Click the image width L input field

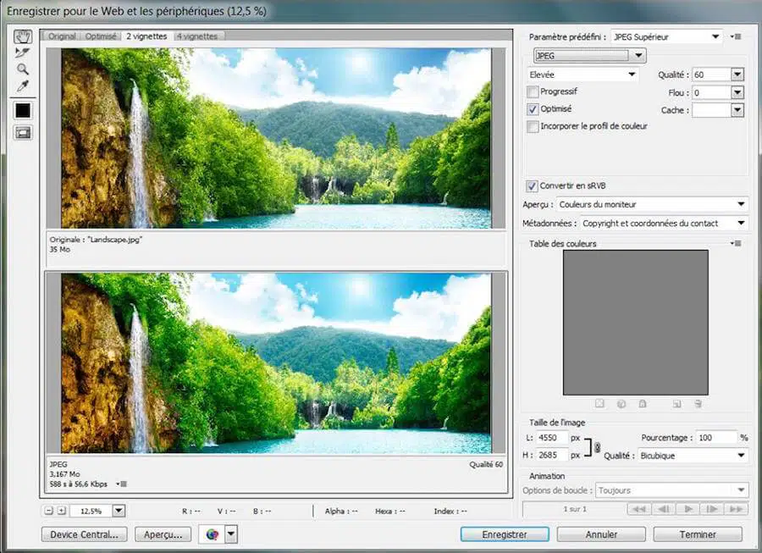coord(552,438)
